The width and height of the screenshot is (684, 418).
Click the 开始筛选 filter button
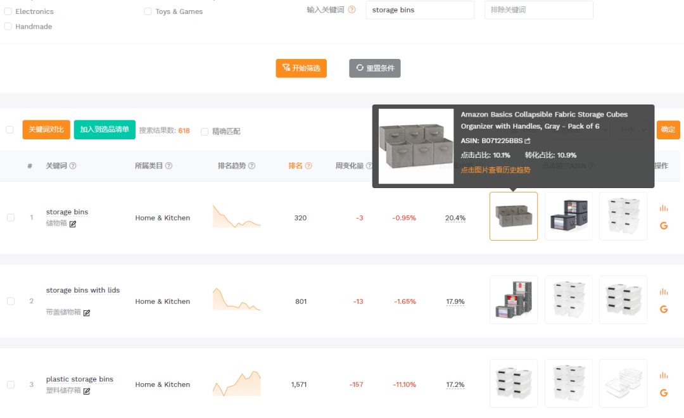(x=301, y=68)
